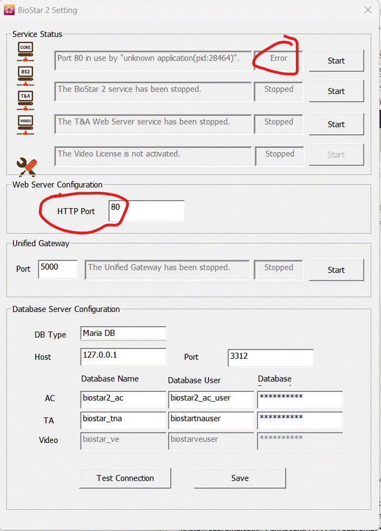Click the Web Server Configuration group title

pos(57,185)
